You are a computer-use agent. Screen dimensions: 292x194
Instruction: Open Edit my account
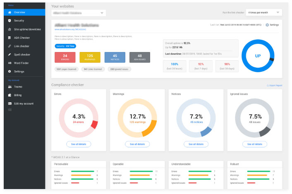(24, 104)
